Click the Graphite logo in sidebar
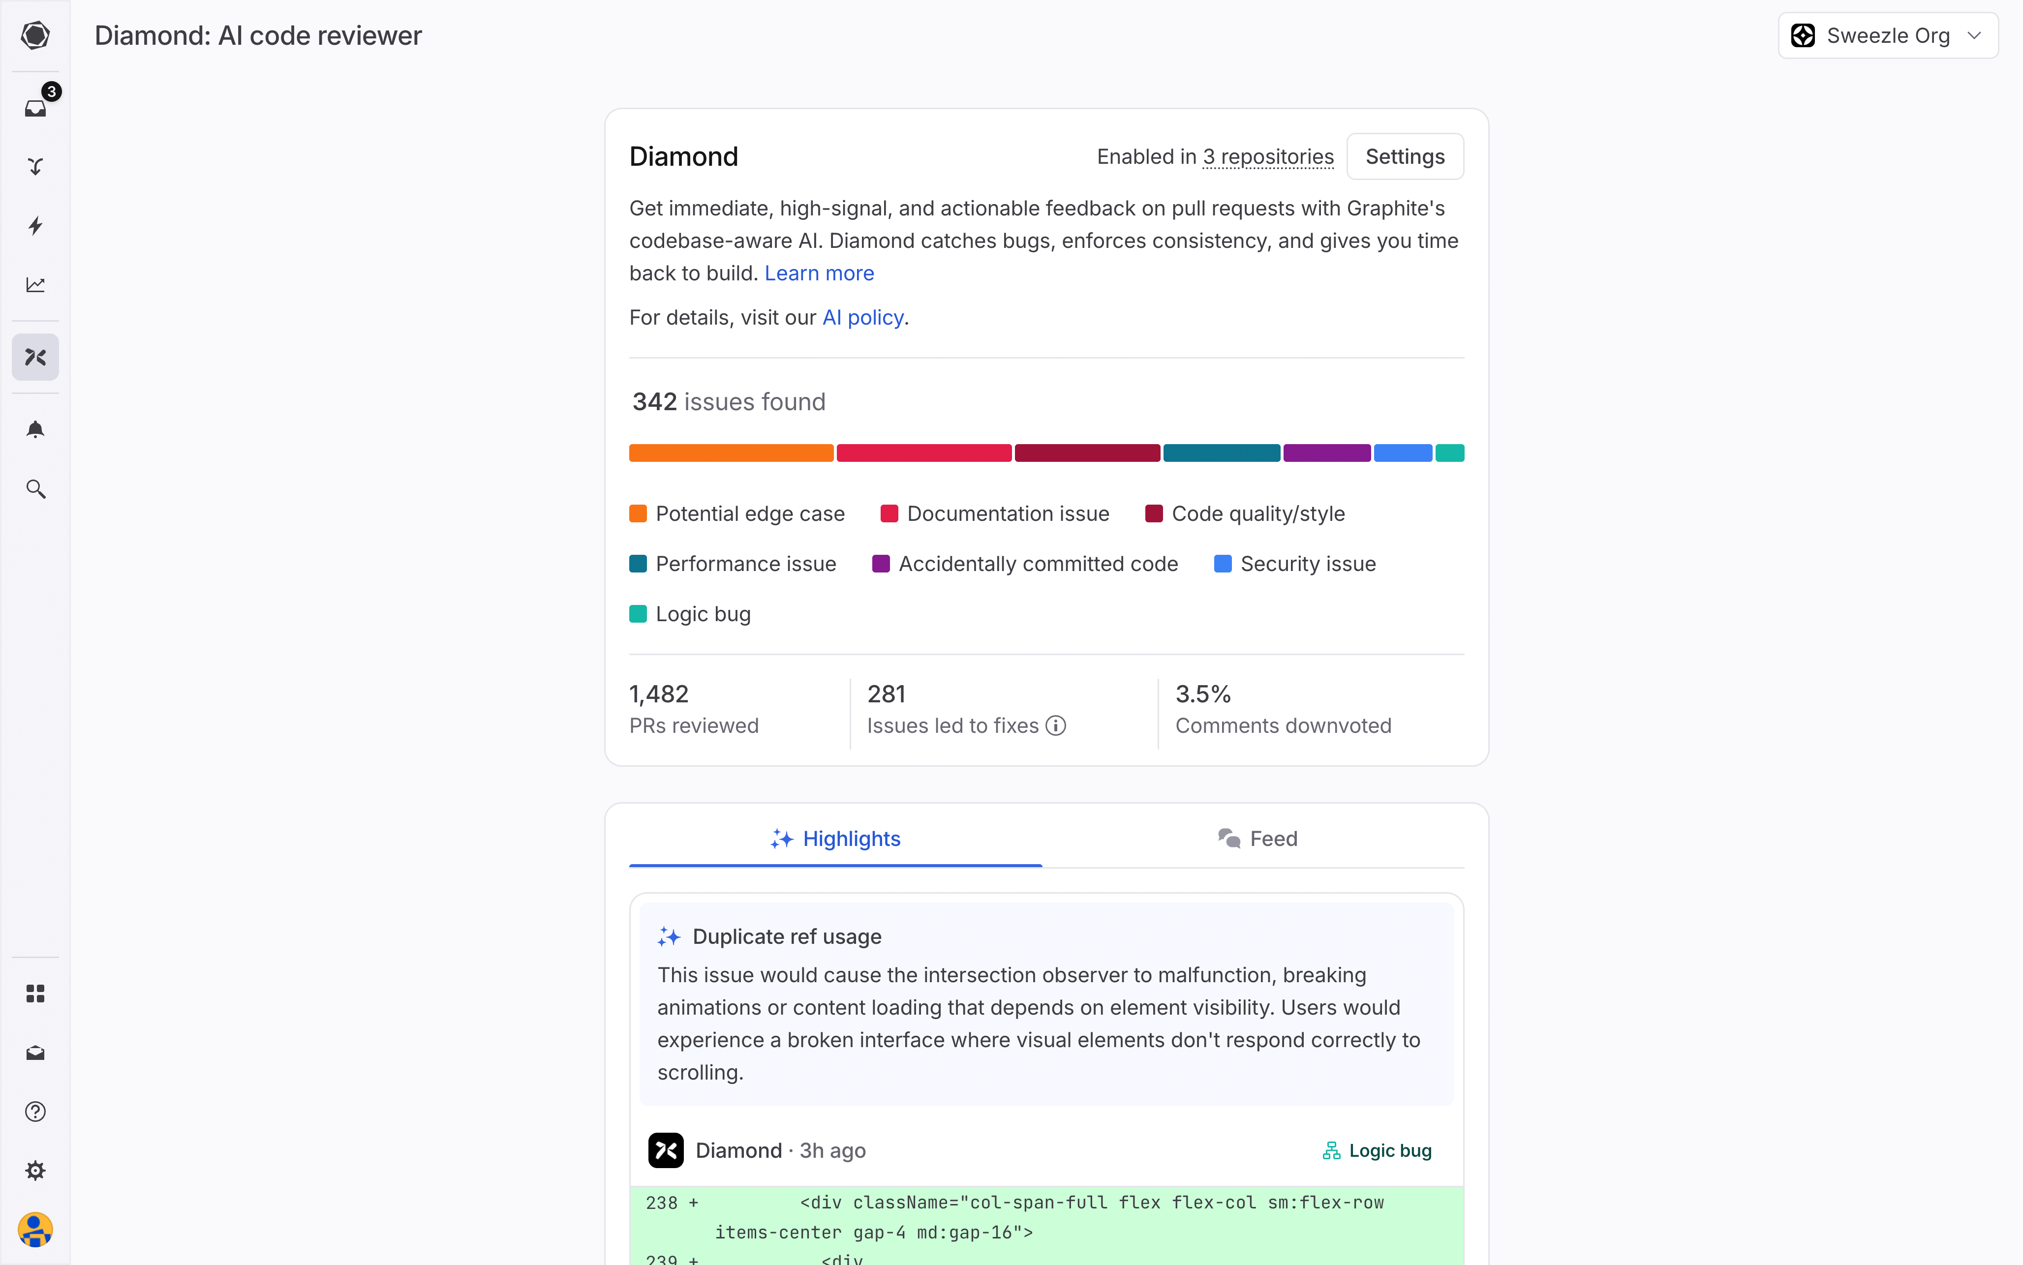 35,35
